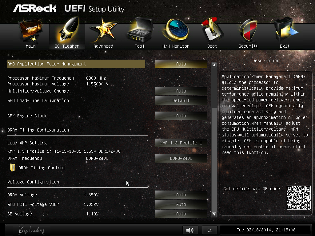The height and width of the screenshot is (236, 315).
Task: Click the speaker sound icon
Action: [190, 230]
